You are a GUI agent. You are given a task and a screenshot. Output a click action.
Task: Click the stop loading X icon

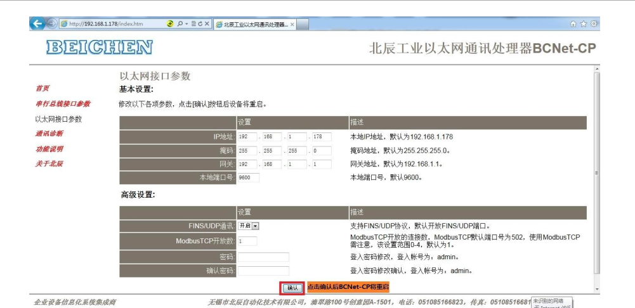[x=207, y=24]
